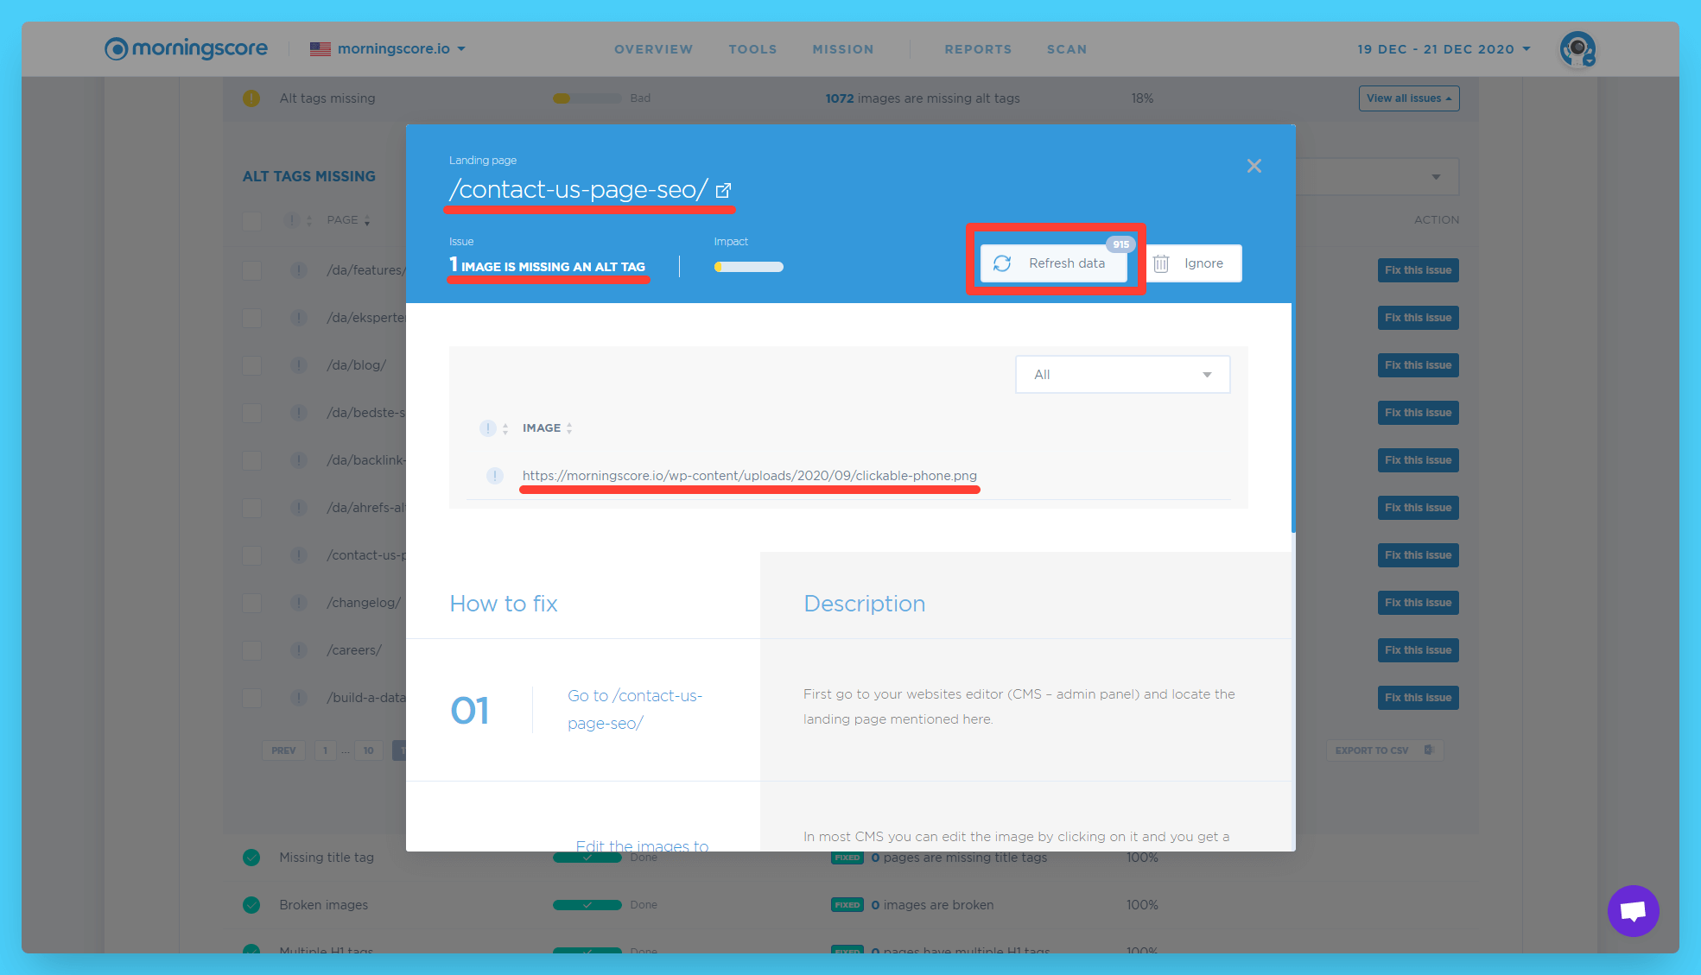Go to page 10 in pagination
1701x975 pixels.
pyautogui.click(x=369, y=750)
